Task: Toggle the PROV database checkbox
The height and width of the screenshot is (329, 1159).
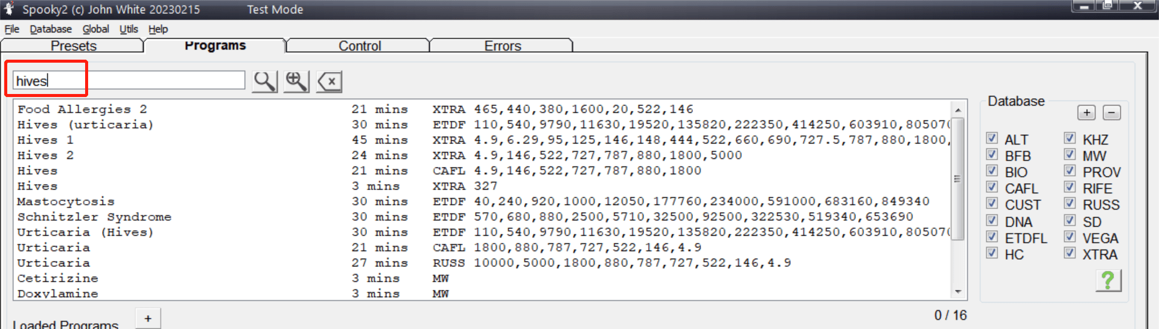Action: [x=1070, y=171]
